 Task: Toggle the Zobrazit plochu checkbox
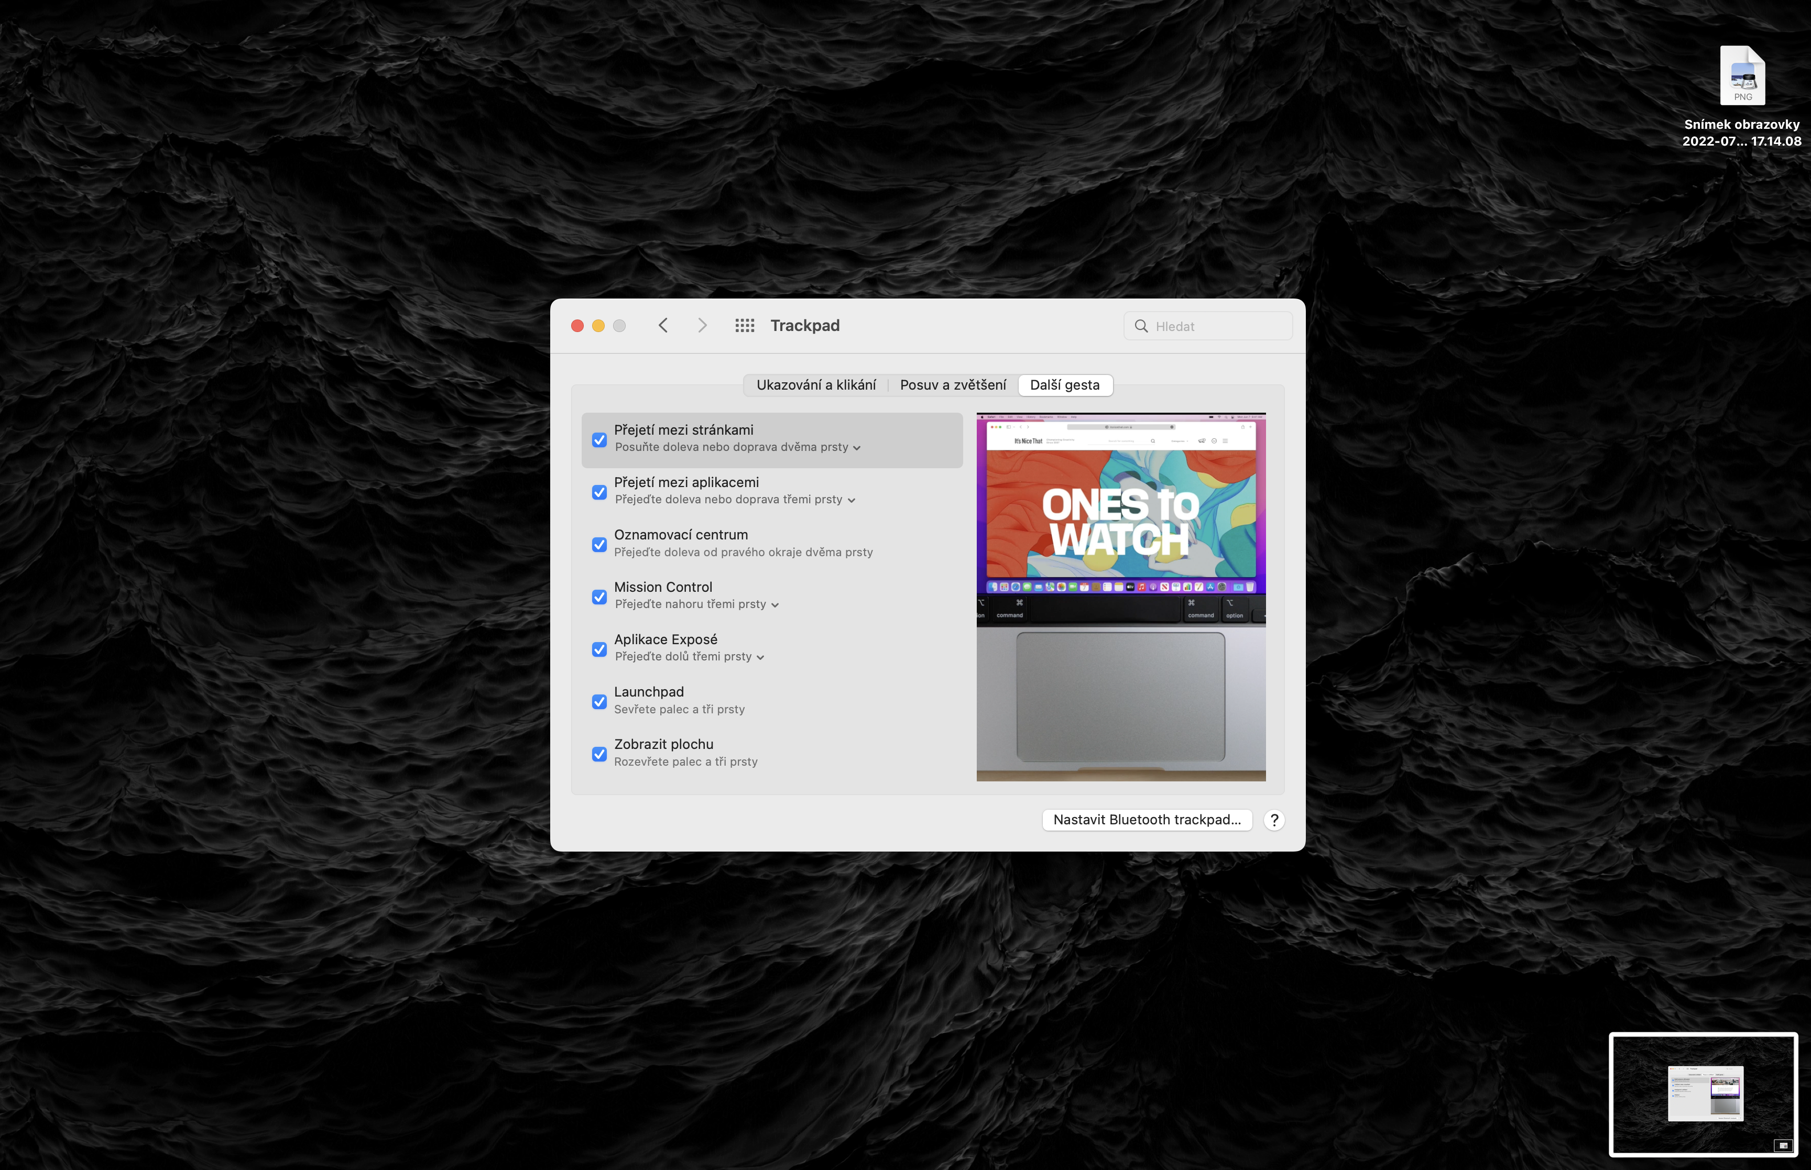point(599,754)
